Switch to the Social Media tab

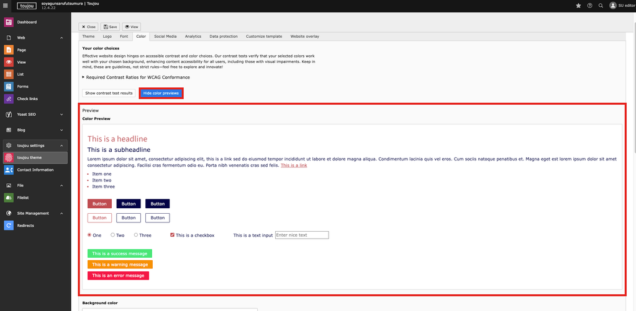tap(165, 37)
